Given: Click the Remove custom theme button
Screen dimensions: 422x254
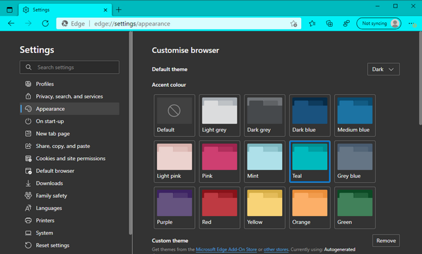Looking at the screenshot, I should pos(386,240).
